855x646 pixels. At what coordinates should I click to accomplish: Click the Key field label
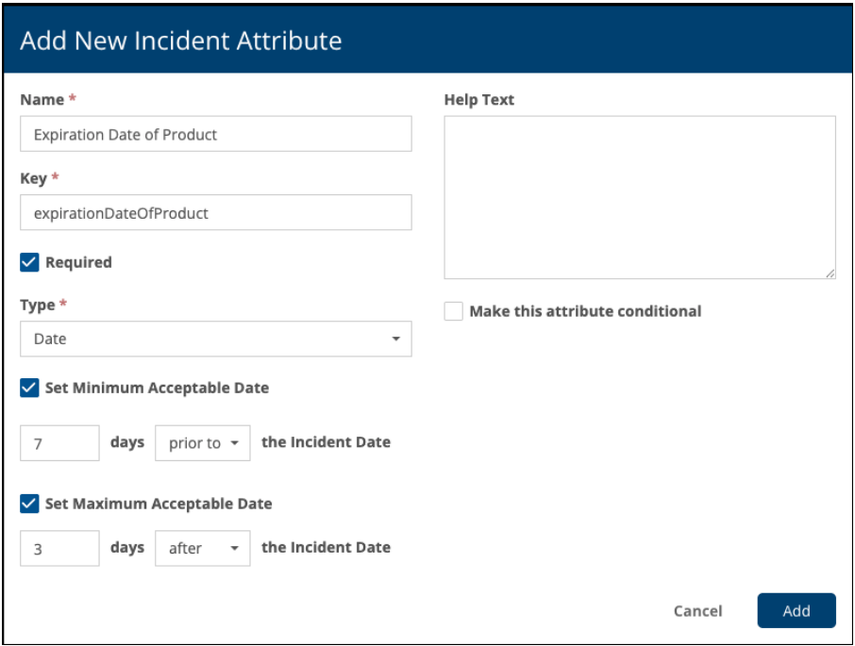(34, 178)
